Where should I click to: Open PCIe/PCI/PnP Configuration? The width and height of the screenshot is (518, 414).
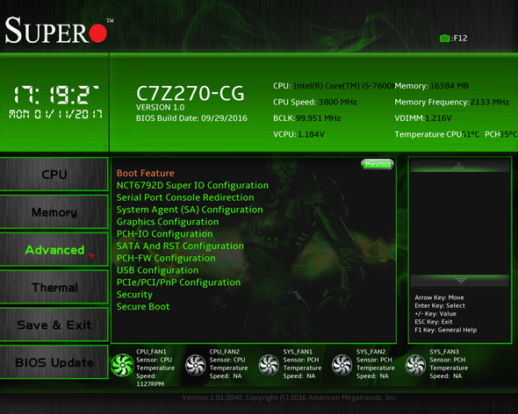178,282
